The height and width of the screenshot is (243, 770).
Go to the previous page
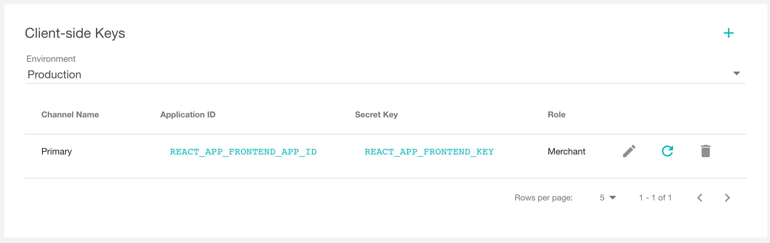point(700,197)
